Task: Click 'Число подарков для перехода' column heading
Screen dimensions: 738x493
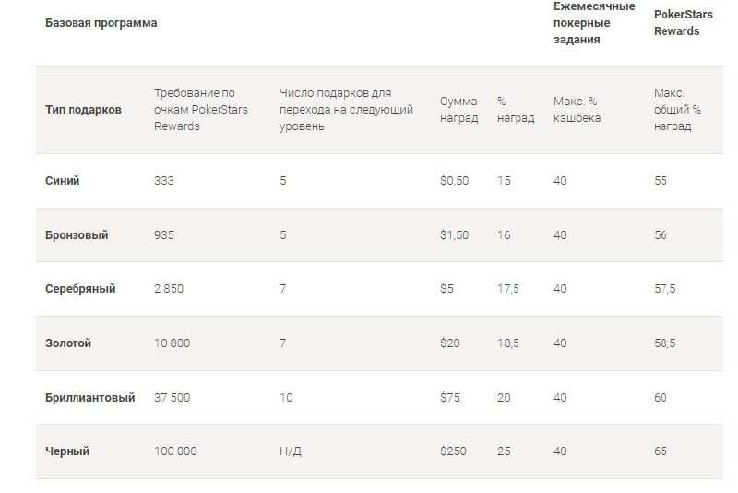Action: 336,109
